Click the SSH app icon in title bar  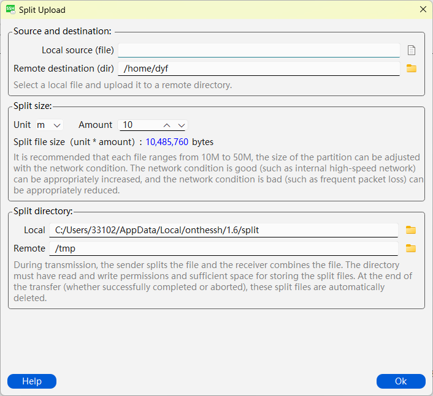pyautogui.click(x=10, y=10)
